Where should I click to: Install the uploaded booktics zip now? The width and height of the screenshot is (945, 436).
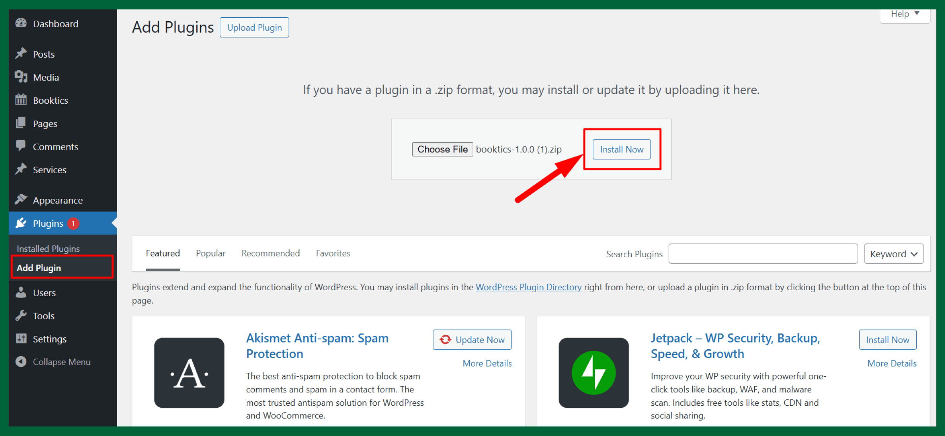point(621,149)
